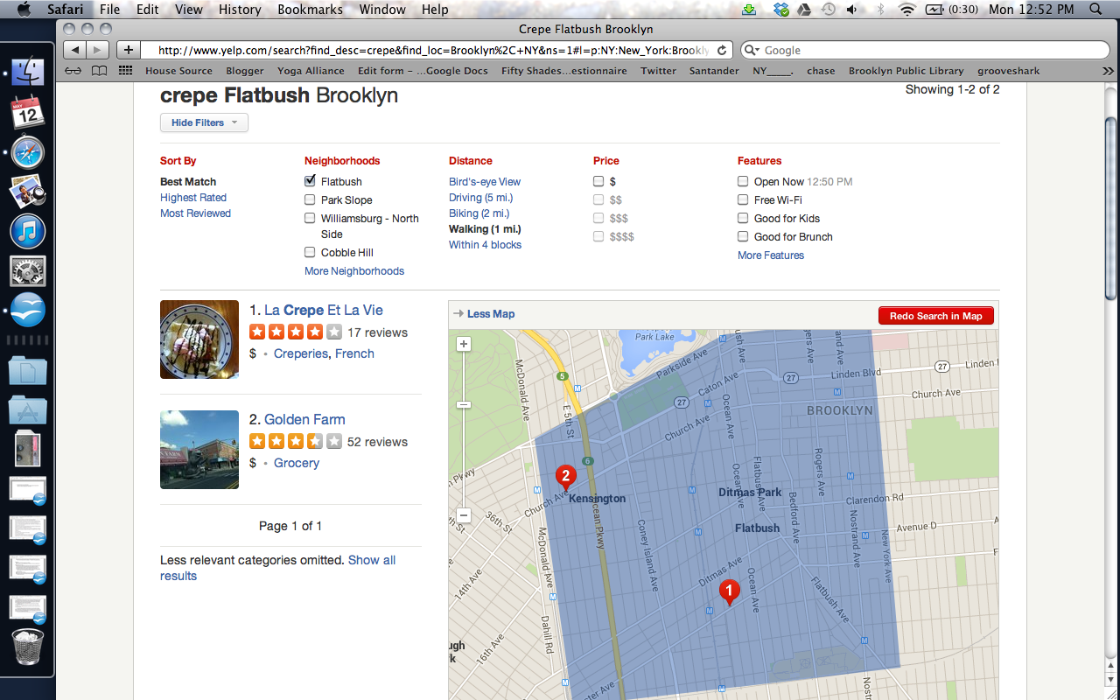
Task: Open the View menu
Action: [x=188, y=10]
